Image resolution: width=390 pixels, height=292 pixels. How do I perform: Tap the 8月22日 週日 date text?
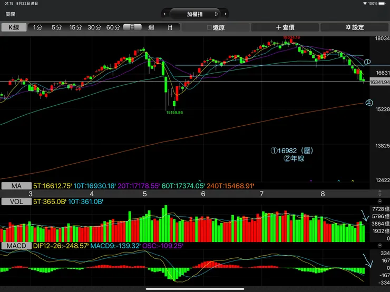click(x=27, y=4)
